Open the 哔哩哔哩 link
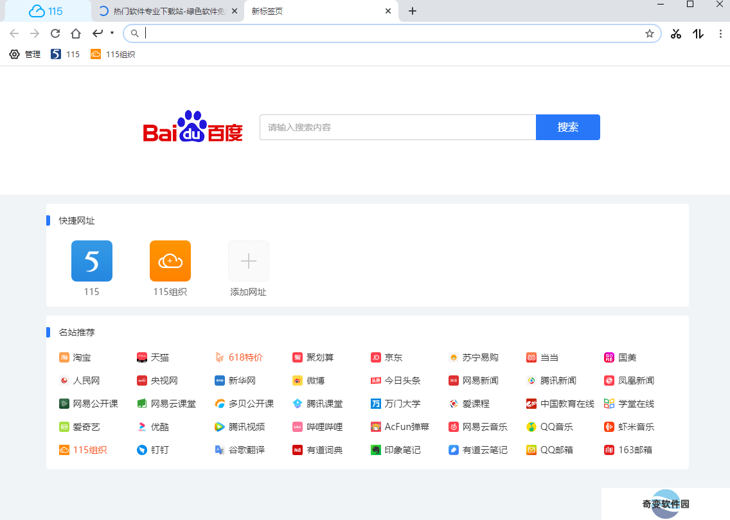This screenshot has width=730, height=520. coord(318,427)
